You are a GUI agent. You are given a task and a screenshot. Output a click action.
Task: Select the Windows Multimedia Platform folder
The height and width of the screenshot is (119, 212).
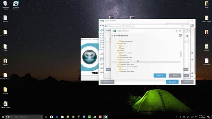tap(130, 67)
